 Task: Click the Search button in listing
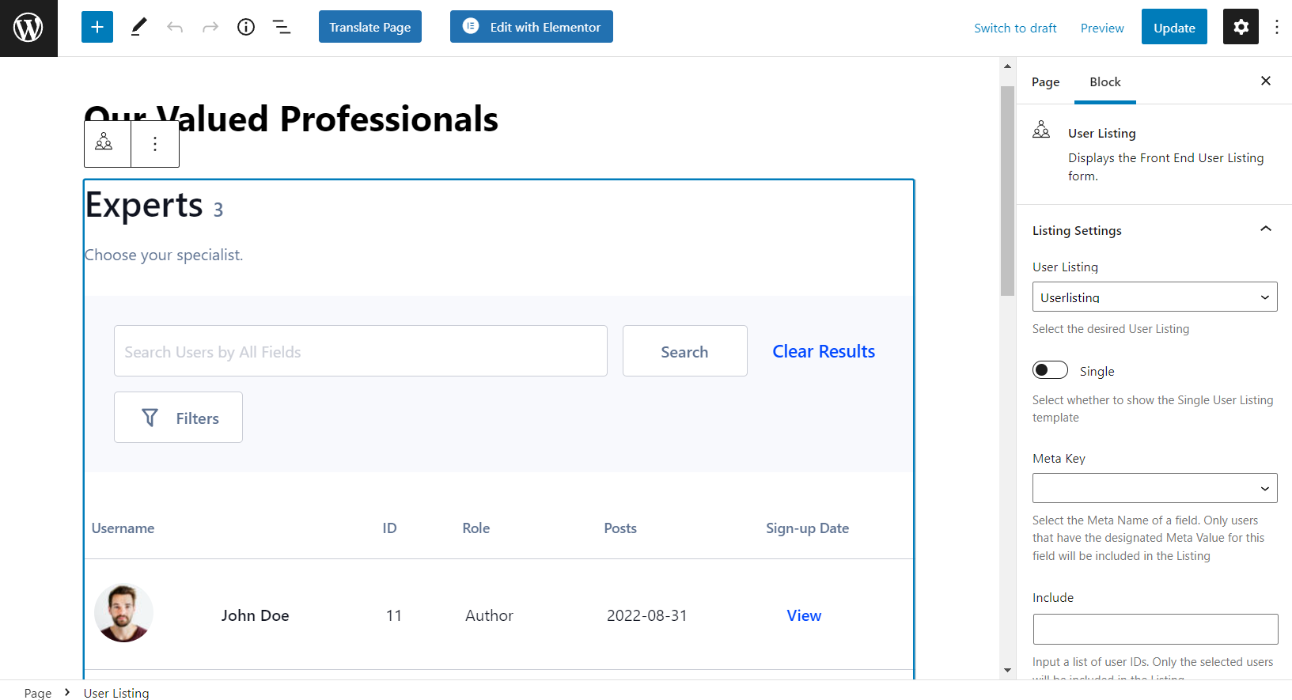click(685, 351)
